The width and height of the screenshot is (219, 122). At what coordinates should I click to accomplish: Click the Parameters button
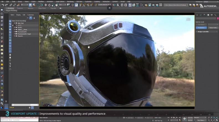[201, 28]
